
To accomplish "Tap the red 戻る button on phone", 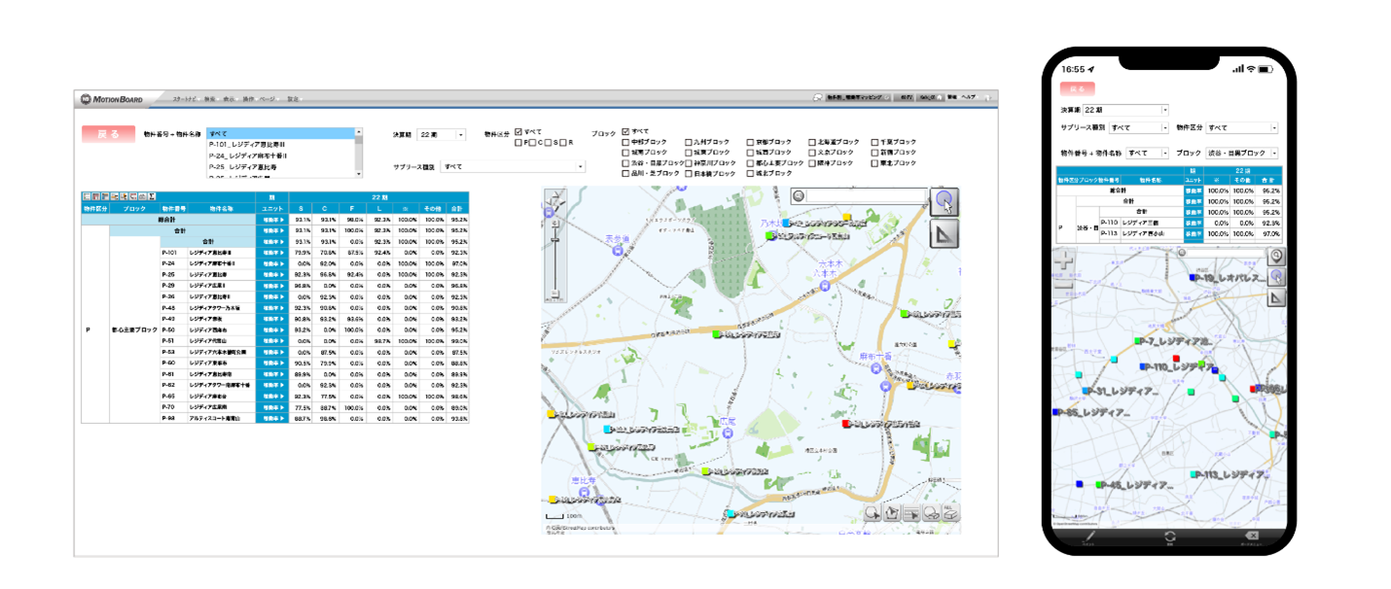I will (x=1078, y=88).
